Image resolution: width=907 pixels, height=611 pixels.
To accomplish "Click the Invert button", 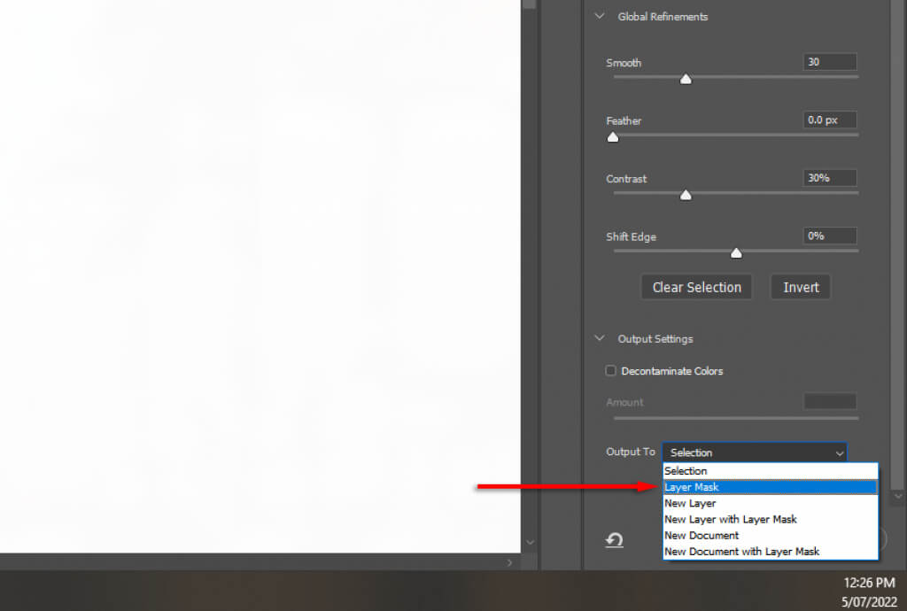I will point(800,286).
